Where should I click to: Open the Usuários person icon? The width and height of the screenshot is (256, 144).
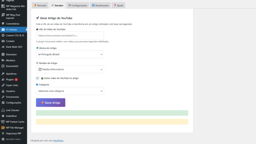[x=3, y=91]
